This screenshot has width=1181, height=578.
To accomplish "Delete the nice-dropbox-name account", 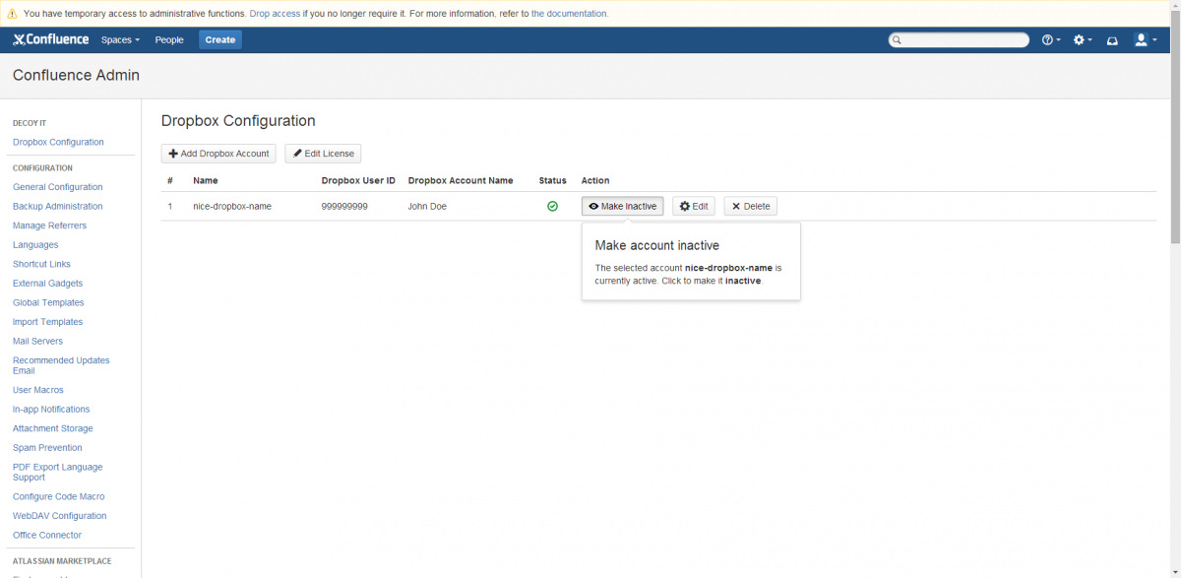I will pos(751,206).
